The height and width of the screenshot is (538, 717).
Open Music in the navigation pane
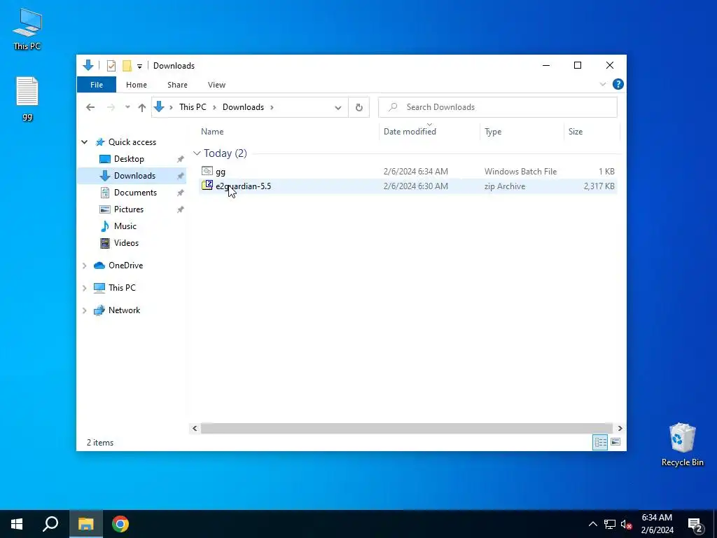point(125,226)
